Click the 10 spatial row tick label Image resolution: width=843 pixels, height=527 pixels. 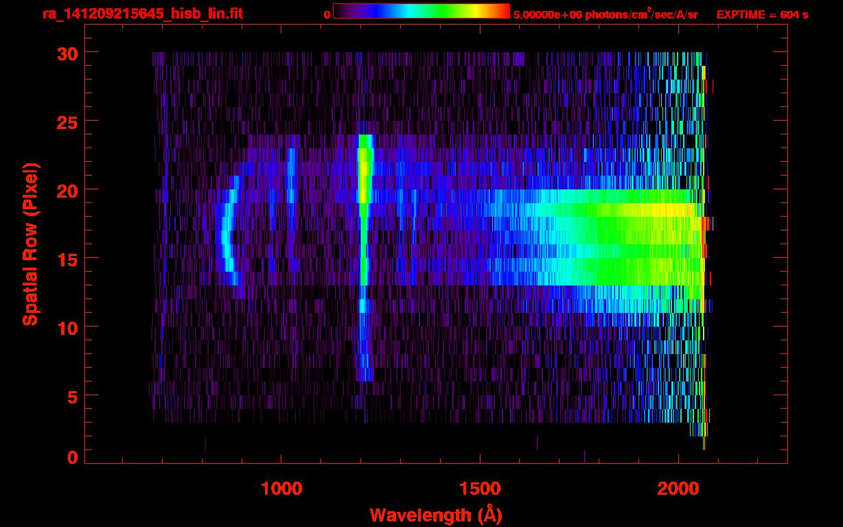(66, 327)
